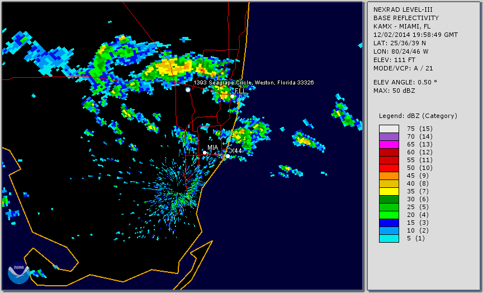Click the MIA airport marker dot

[205, 153]
